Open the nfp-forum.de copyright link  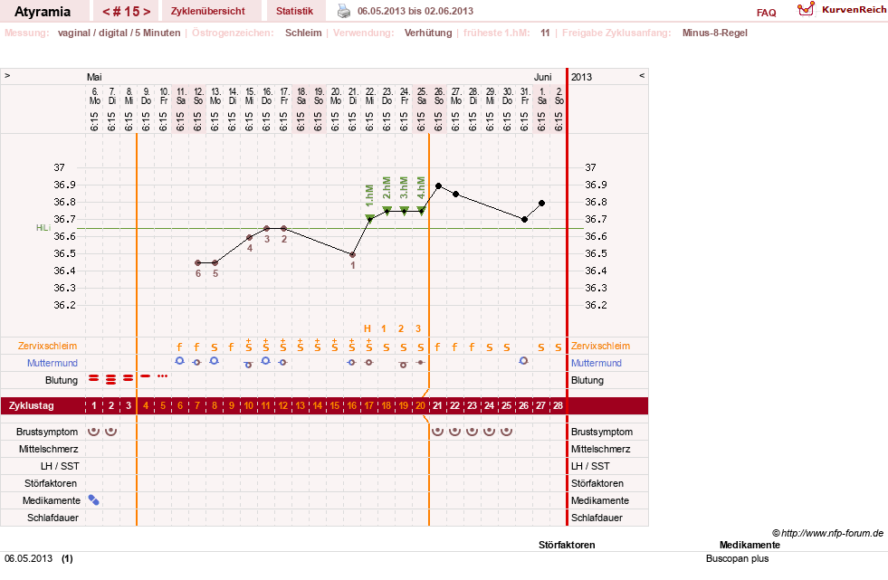[x=827, y=533]
